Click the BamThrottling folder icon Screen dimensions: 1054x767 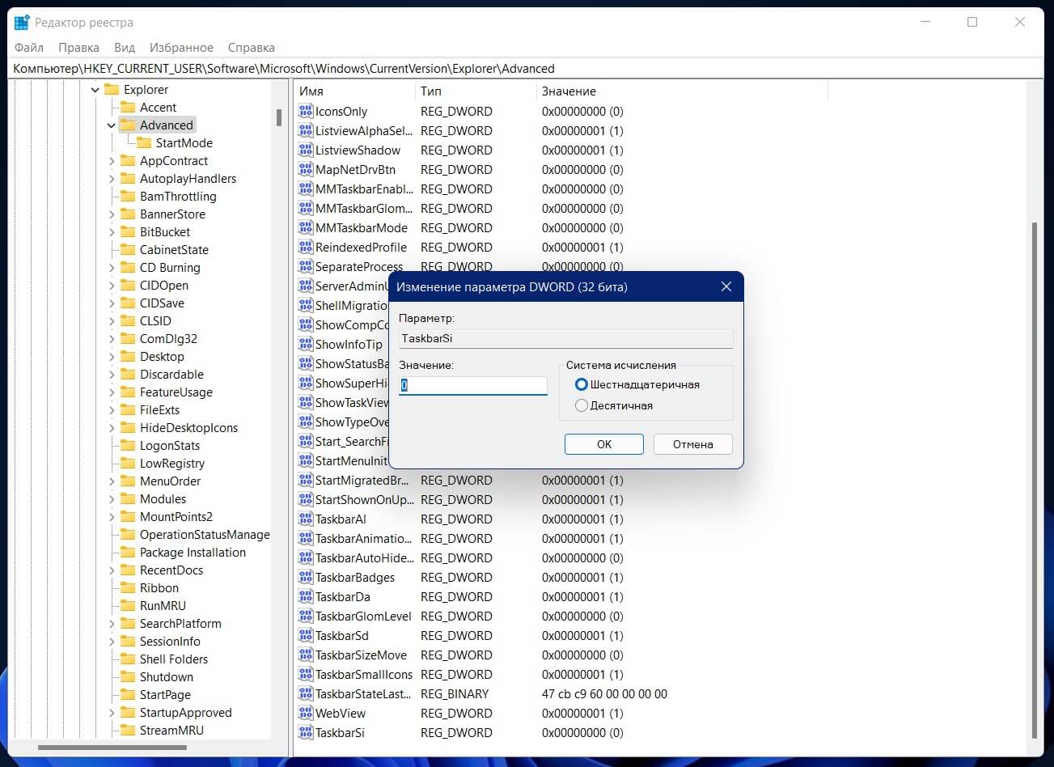coord(128,196)
